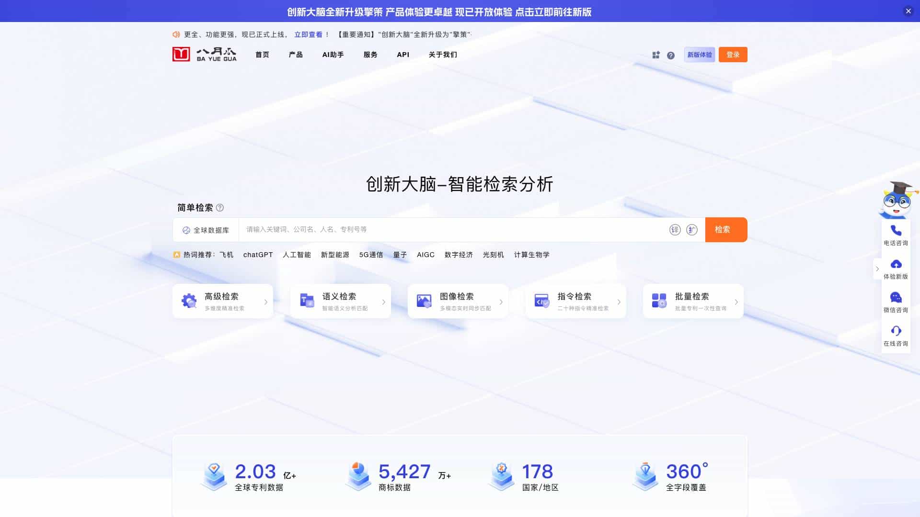Image resolution: width=920 pixels, height=517 pixels.
Task: Close the top upgrade banner
Action: click(908, 11)
